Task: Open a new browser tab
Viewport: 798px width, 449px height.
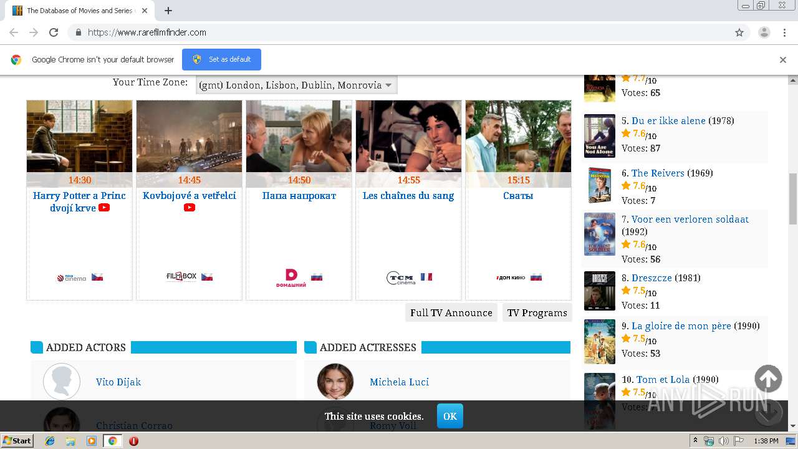Action: point(168,11)
